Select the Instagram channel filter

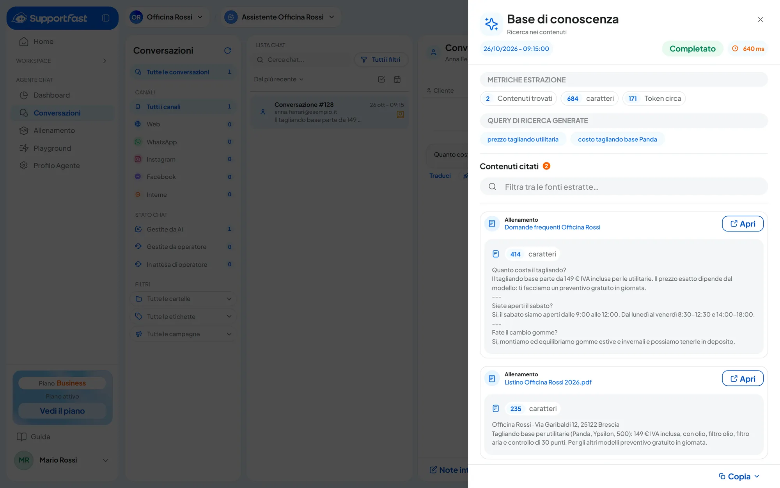coord(183,159)
